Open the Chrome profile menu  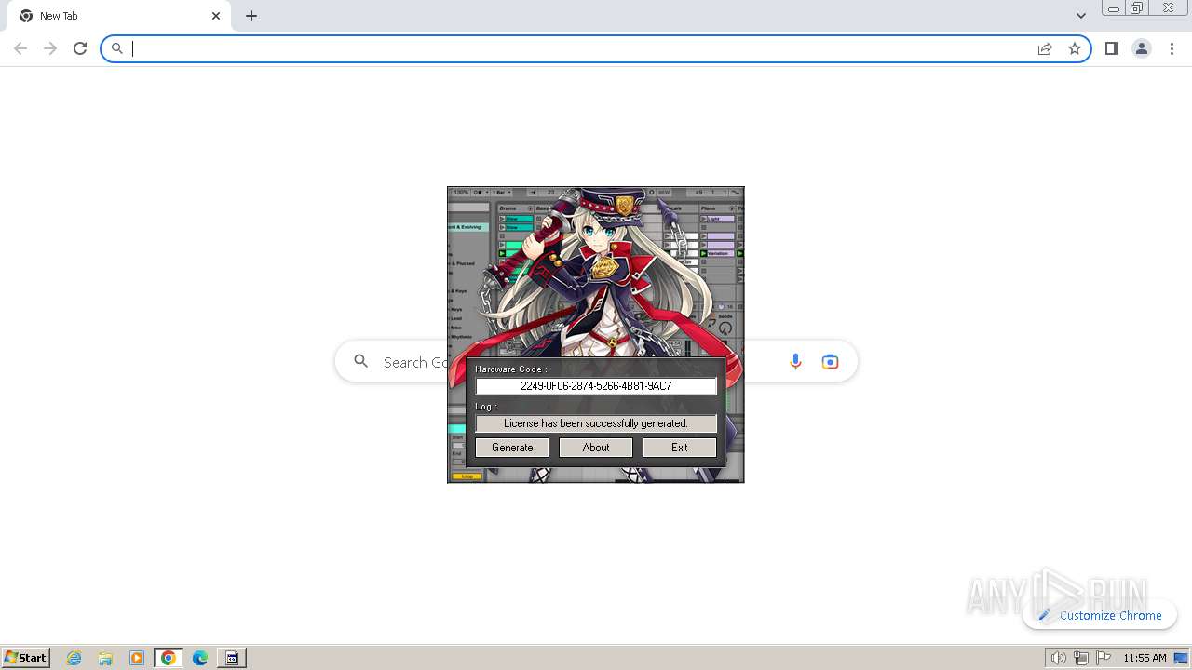(x=1142, y=48)
